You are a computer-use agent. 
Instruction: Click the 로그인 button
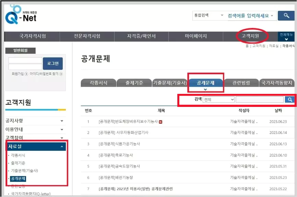(53, 64)
